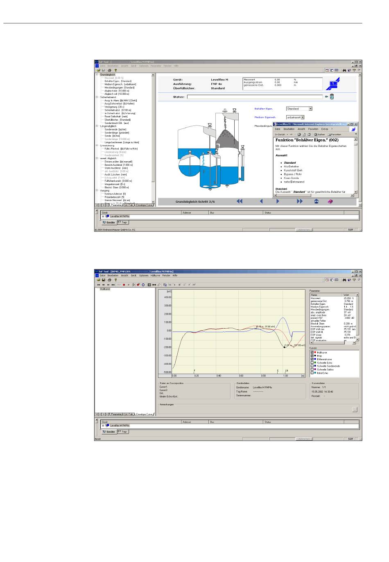Jump to first step with double-left arrow
Viewport: 389px width, 562px height.
(x=240, y=201)
